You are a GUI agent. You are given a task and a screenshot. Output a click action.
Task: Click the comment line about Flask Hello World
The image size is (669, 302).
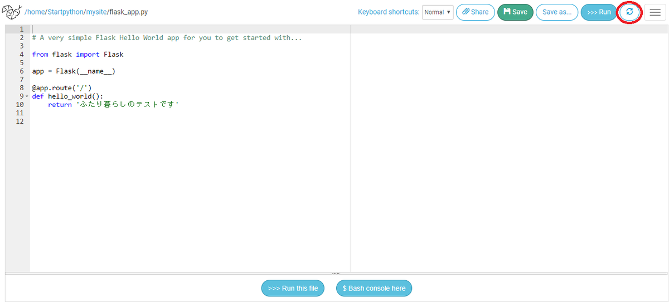point(167,37)
